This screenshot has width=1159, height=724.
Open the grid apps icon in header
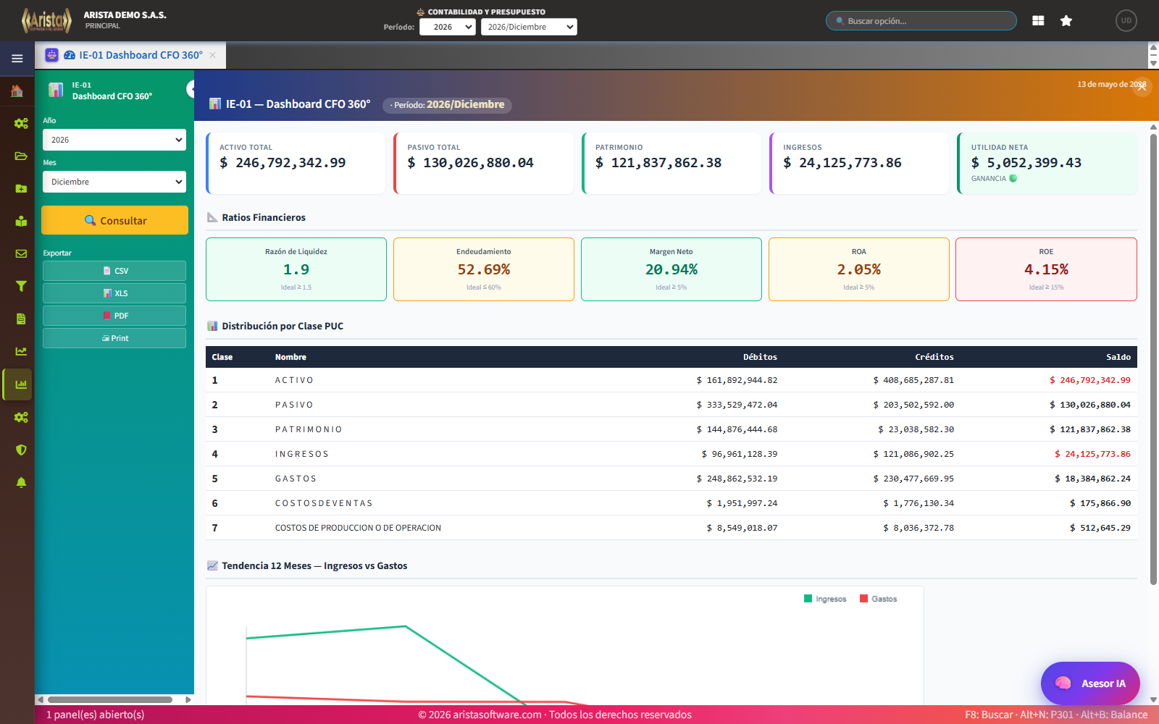coord(1038,21)
